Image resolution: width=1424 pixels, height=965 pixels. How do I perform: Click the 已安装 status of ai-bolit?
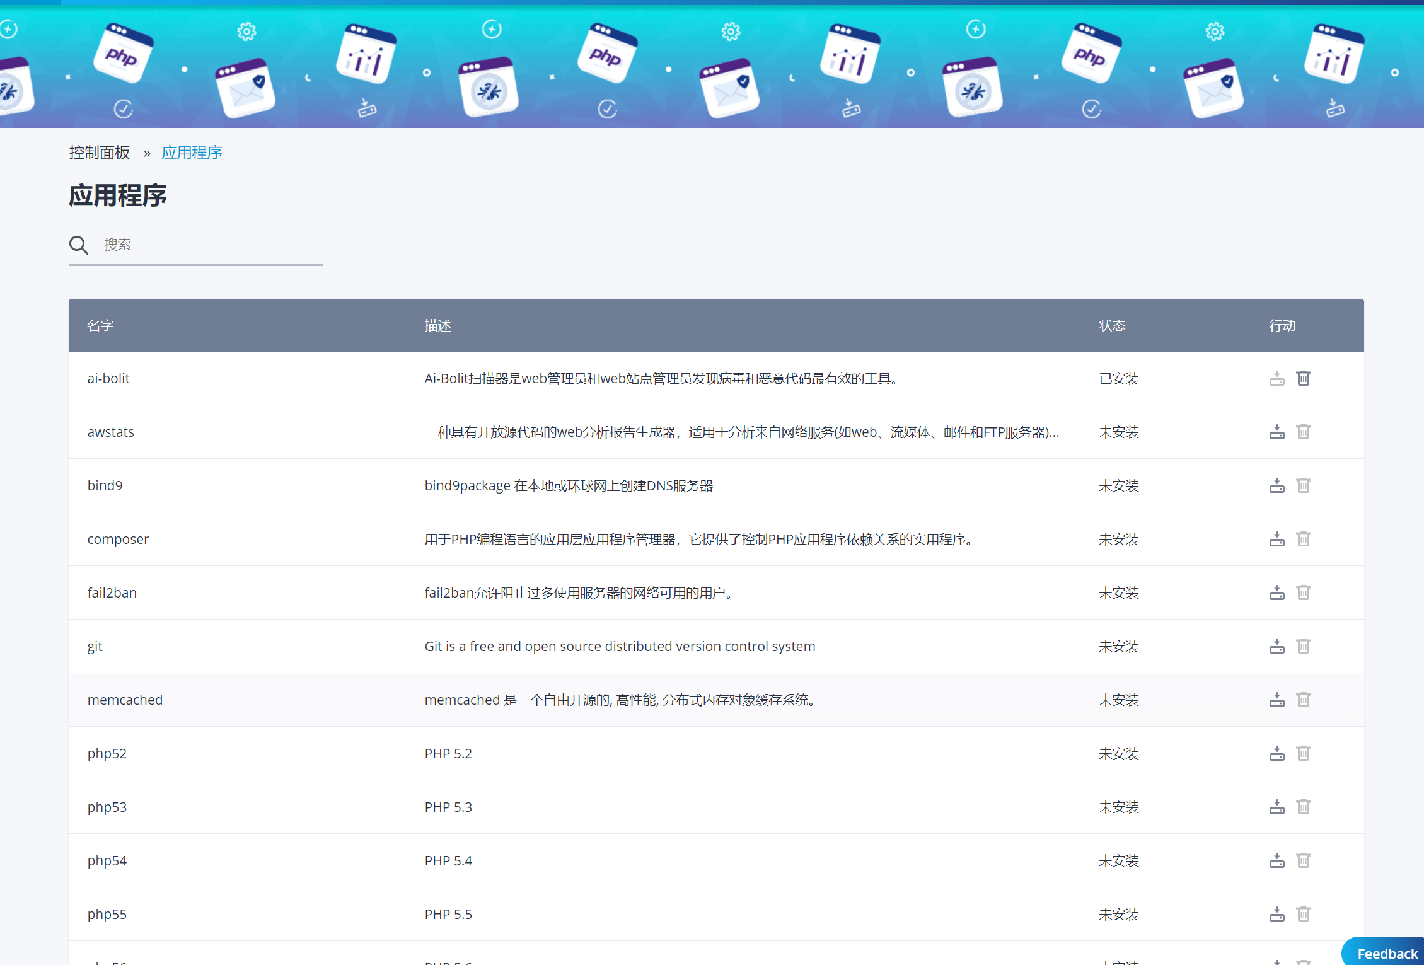tap(1119, 378)
